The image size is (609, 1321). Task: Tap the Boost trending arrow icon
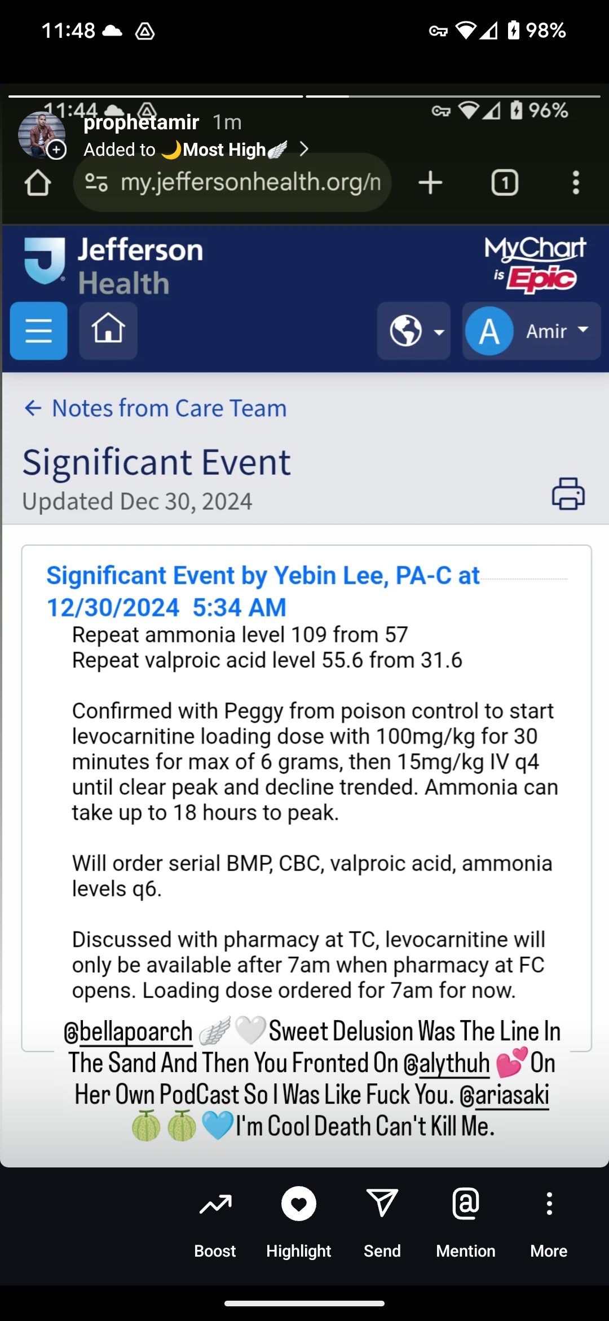coord(215,1205)
